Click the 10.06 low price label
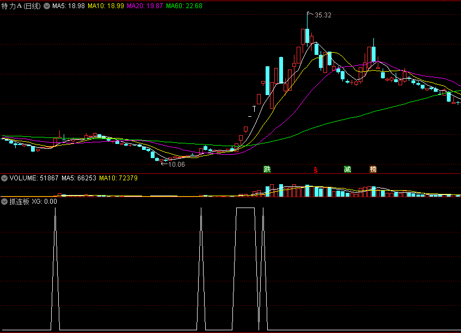This screenshot has width=461, height=333. click(176, 165)
